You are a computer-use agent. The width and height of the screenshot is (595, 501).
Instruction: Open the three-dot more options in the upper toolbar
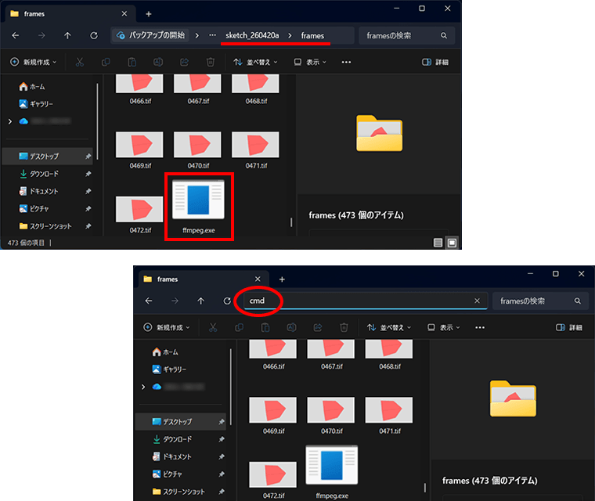[x=346, y=62]
